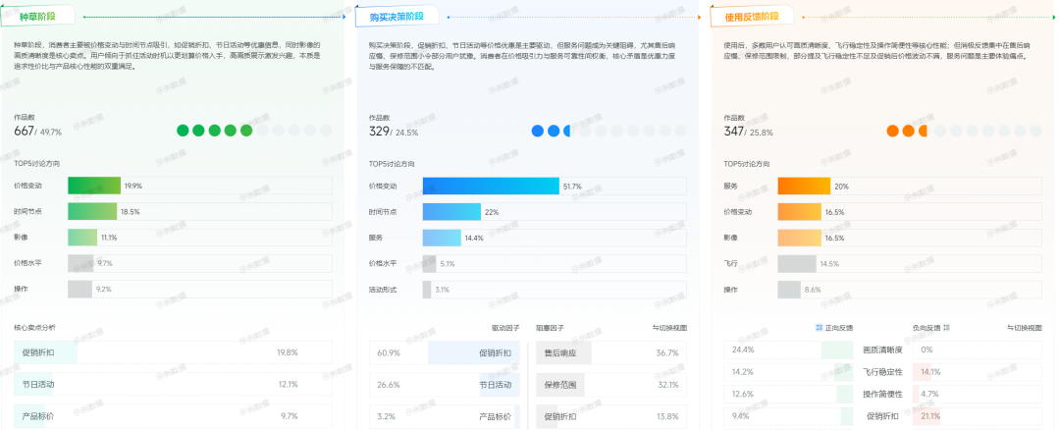Screen dimensions: 1060x430
Task: Click the blue progress dots for 24.5%
Action: 609,131
